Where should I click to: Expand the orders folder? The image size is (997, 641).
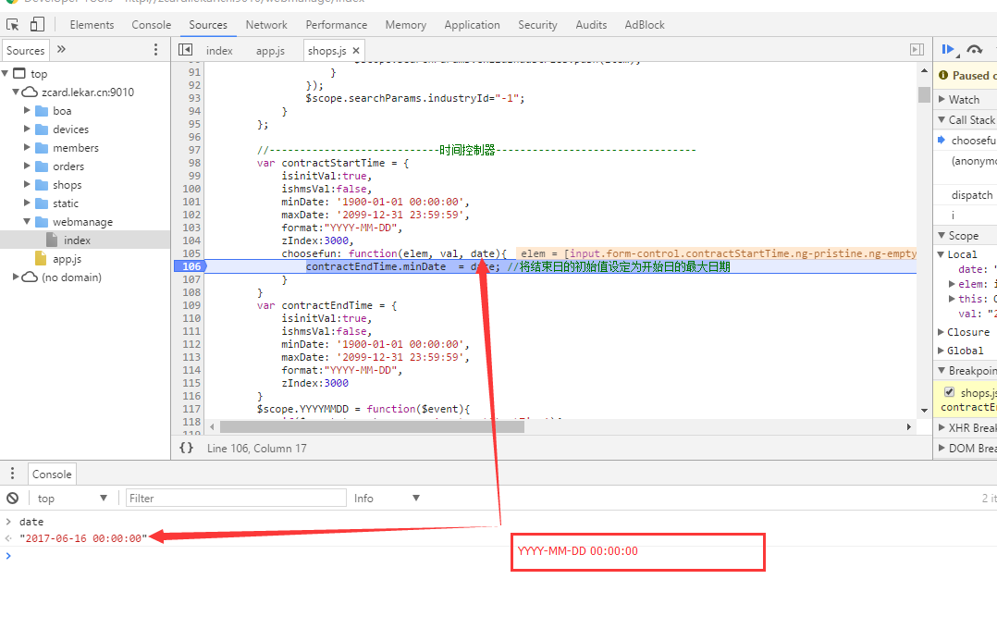pos(27,166)
